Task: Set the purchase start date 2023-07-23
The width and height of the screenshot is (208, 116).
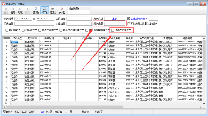Action: pos(23,18)
